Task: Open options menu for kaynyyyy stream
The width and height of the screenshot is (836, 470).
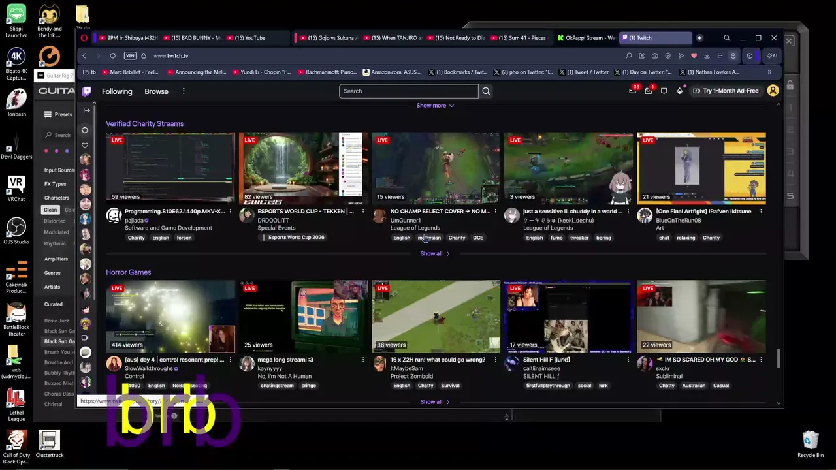Action: coord(362,360)
